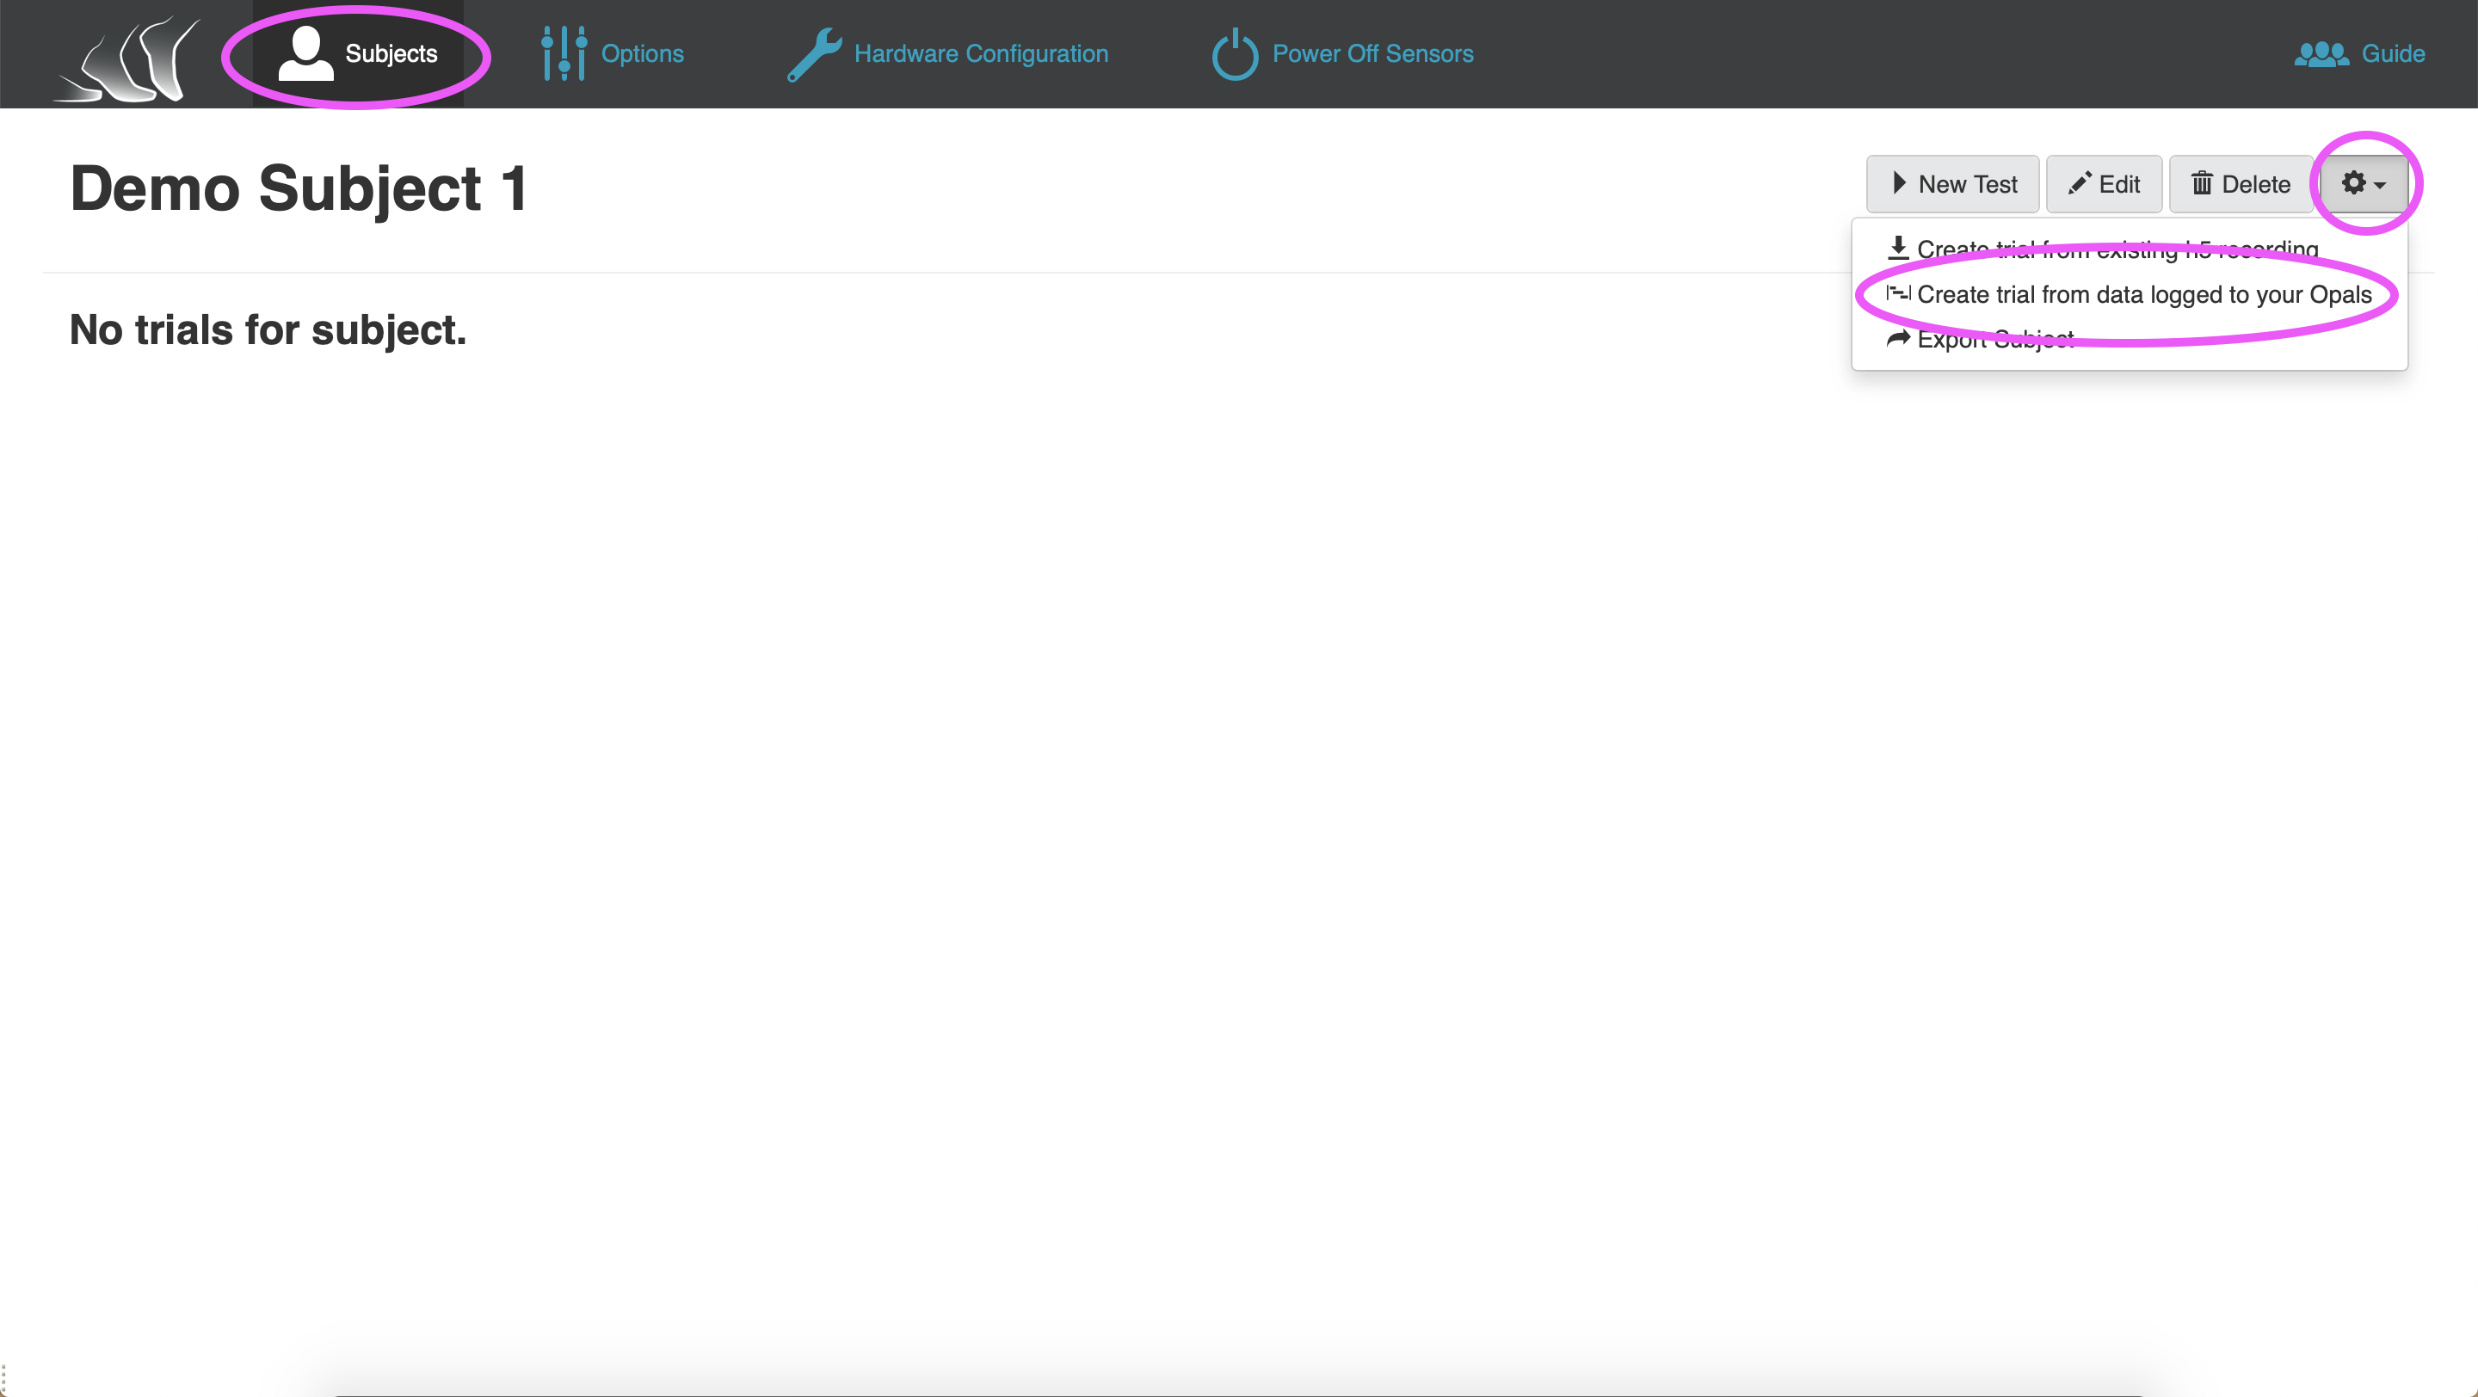Click the trash icon on Delete
The image size is (2478, 1397).
2202,182
